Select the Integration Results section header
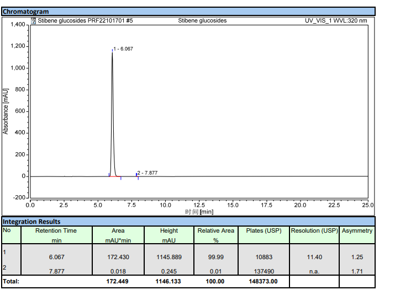The image size is (395, 306). (x=31, y=222)
